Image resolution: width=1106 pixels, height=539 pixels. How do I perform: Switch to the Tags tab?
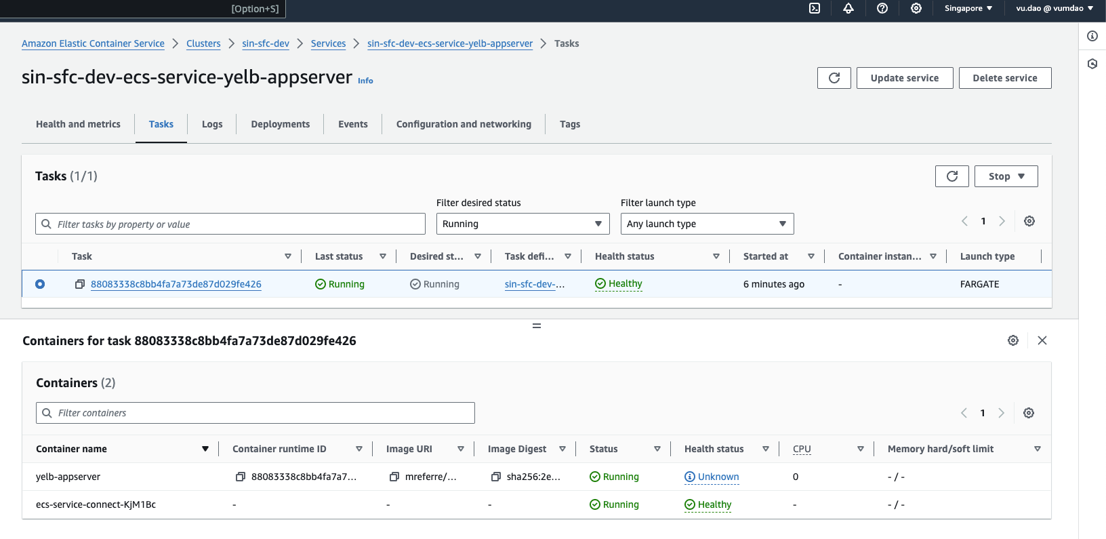[x=570, y=124]
